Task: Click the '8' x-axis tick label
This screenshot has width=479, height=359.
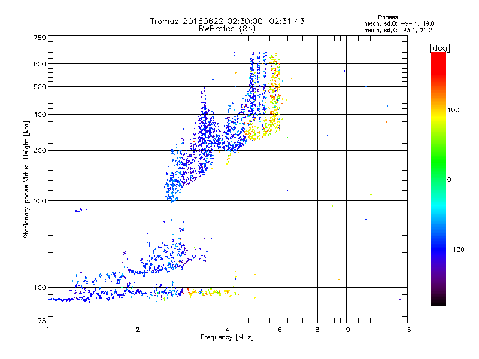Action: (x=317, y=330)
